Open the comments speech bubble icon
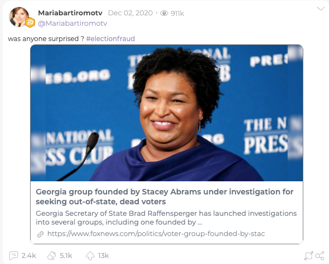Viewport: 329px width, 264px height. (x=14, y=256)
